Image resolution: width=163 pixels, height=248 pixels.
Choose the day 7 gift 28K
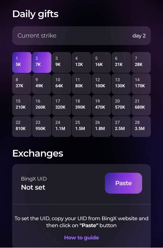(141, 62)
